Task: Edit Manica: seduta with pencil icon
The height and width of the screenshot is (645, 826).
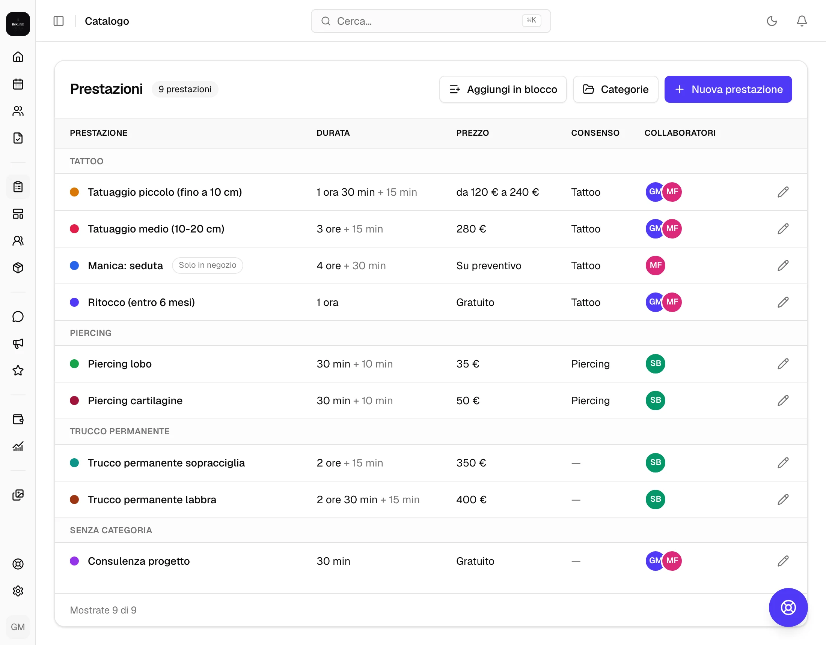Action: click(x=783, y=265)
